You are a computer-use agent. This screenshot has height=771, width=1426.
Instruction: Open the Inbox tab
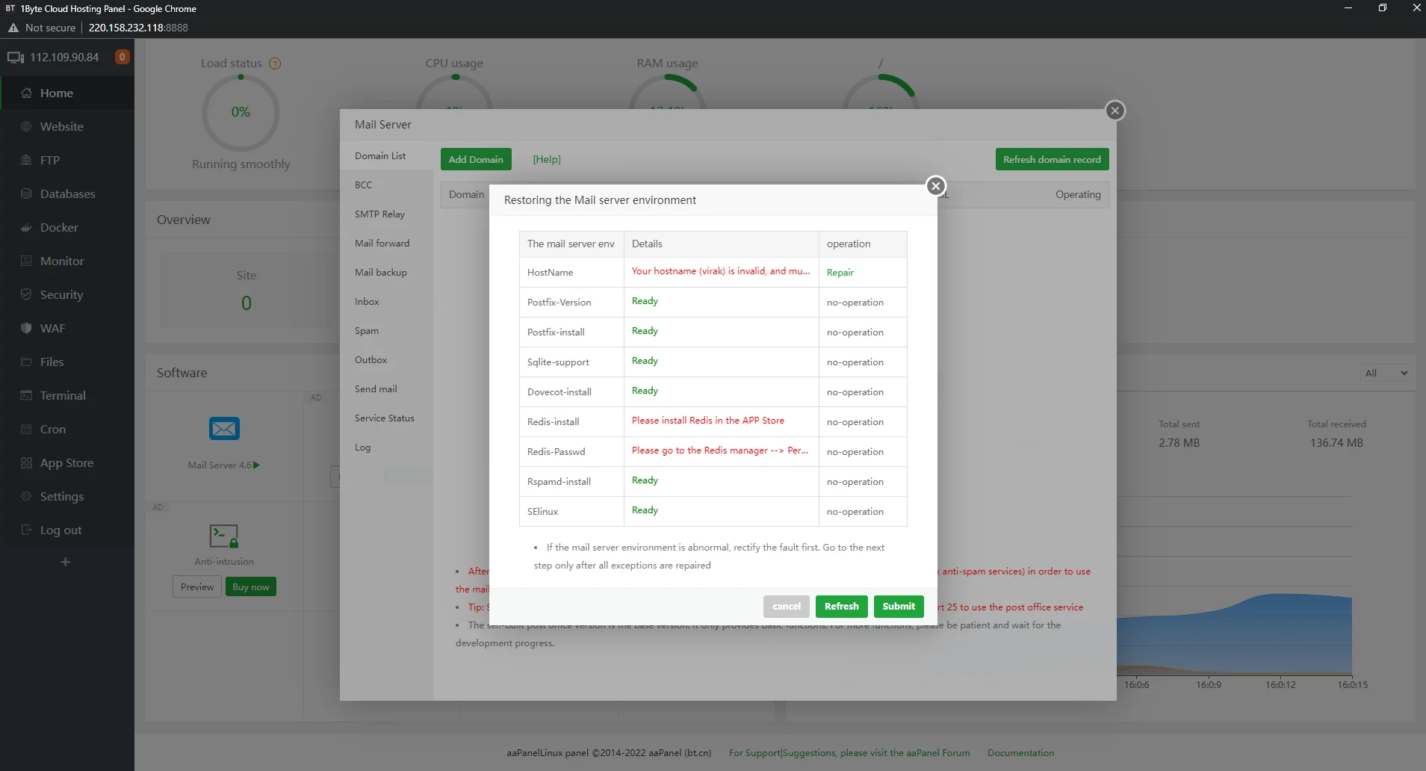[x=386, y=301]
